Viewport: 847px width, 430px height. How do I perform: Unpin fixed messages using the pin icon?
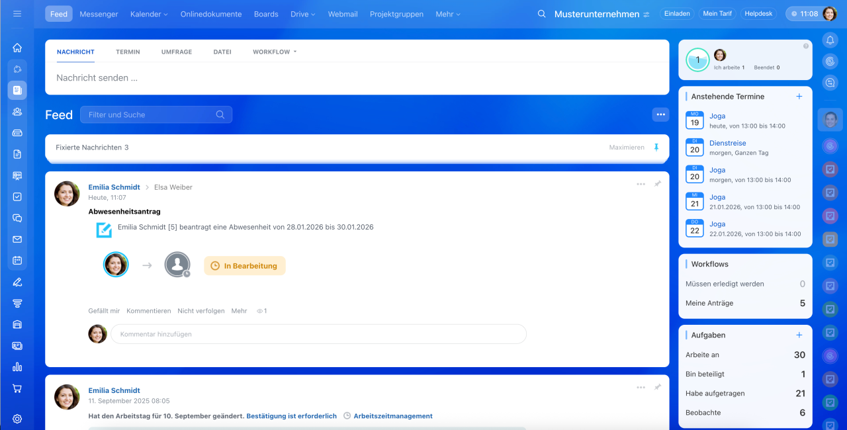[656, 148]
